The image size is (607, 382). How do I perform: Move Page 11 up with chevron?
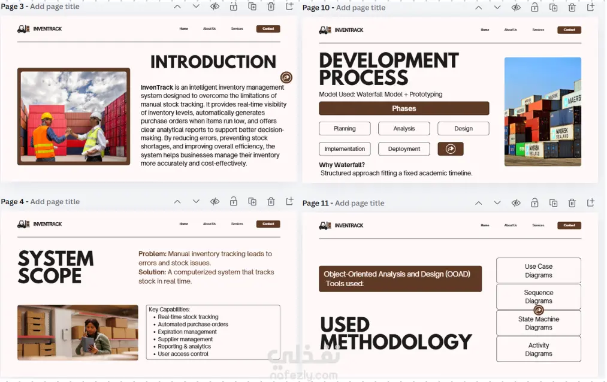coord(479,203)
